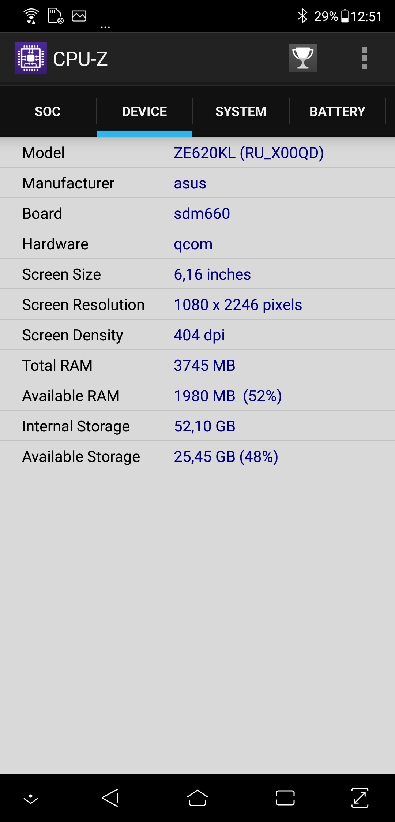Tap the Available Storage row
The width and height of the screenshot is (395, 822).
click(197, 456)
